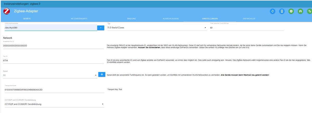Open the Geräte tab
This screenshot has width=312, height=113.
click(x=27, y=19)
